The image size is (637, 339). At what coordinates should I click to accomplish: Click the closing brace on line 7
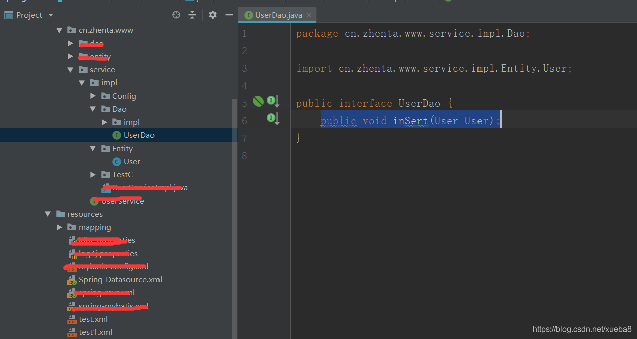(x=299, y=138)
